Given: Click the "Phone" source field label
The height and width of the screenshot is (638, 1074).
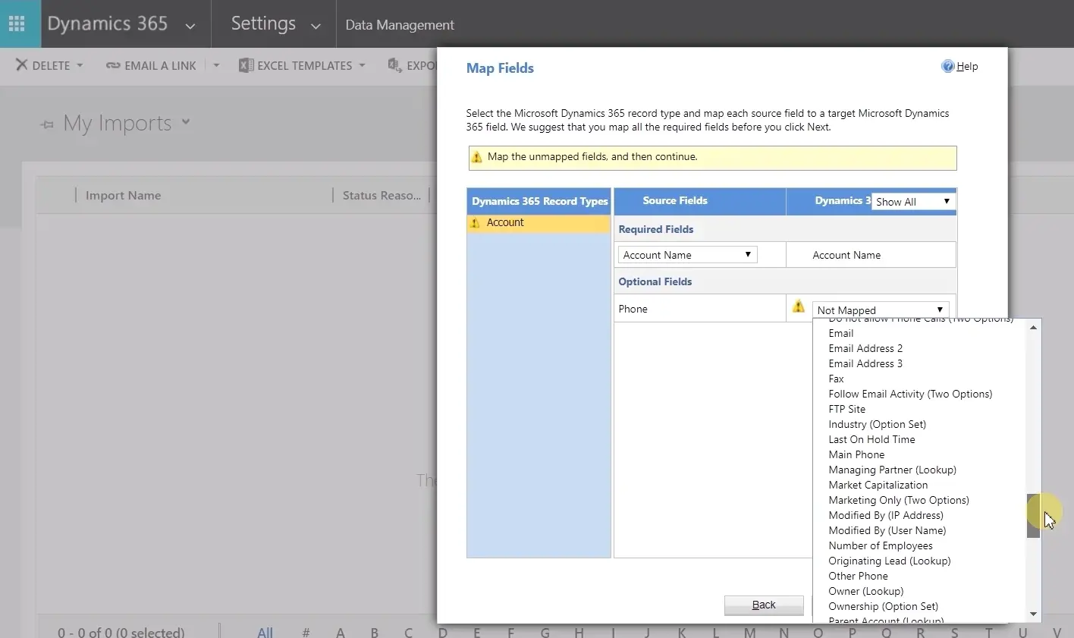Looking at the screenshot, I should tap(633, 309).
